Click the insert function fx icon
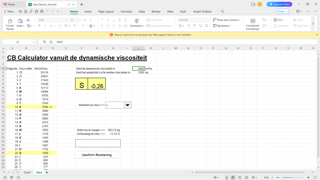This screenshot has height=180, width=320. pos(51,42)
